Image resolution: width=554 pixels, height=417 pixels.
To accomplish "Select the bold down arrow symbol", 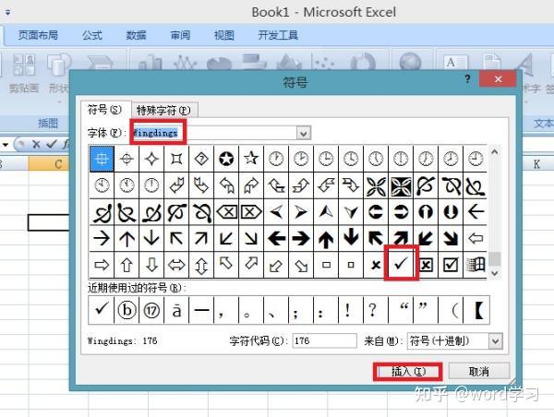I will pyautogui.click(x=351, y=238).
